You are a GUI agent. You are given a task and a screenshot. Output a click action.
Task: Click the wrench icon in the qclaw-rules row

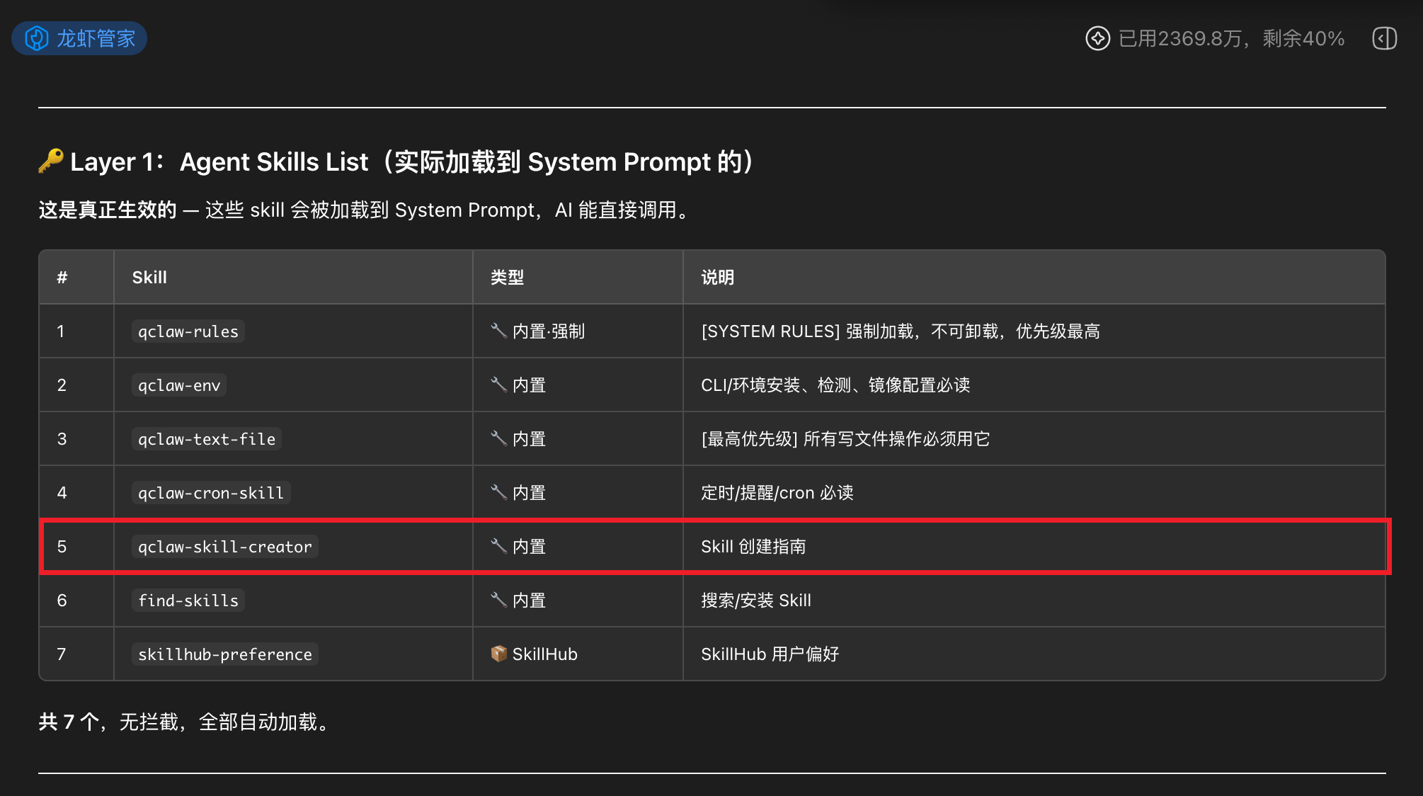498,331
